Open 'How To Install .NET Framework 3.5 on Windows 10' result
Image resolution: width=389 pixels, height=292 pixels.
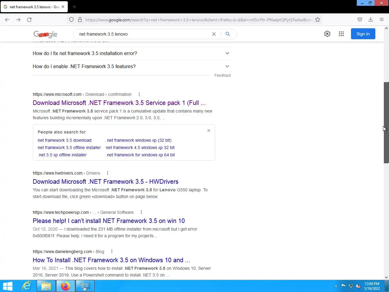pyautogui.click(x=111, y=260)
